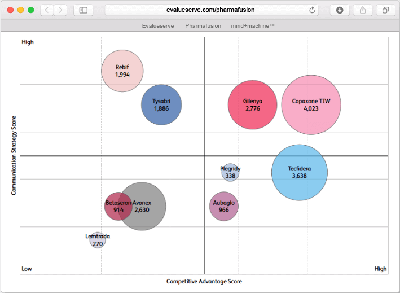Go back with Safari's back arrow

pos(47,10)
